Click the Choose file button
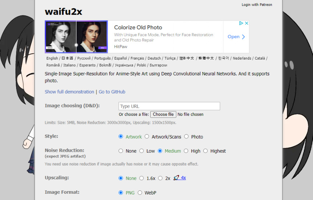This screenshot has height=200, width=313. (x=163, y=114)
